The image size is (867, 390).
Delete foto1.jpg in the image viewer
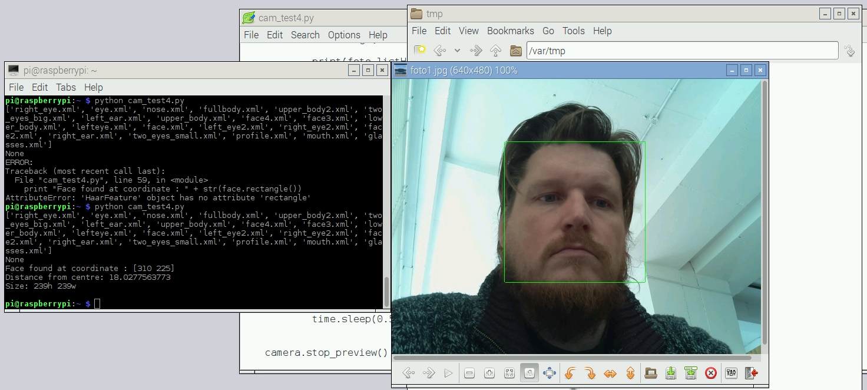click(711, 372)
